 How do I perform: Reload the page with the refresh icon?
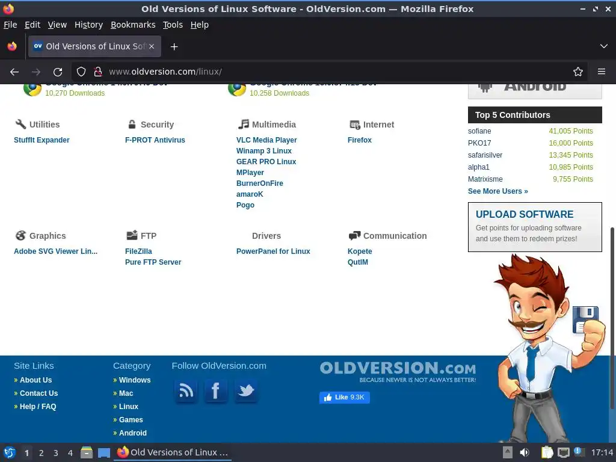[x=58, y=72]
